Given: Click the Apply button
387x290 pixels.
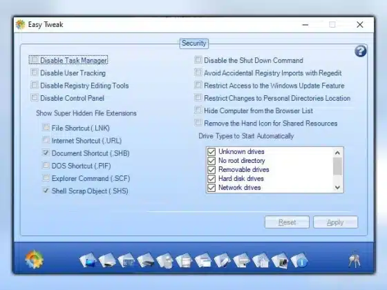Looking at the screenshot, I should (335, 222).
